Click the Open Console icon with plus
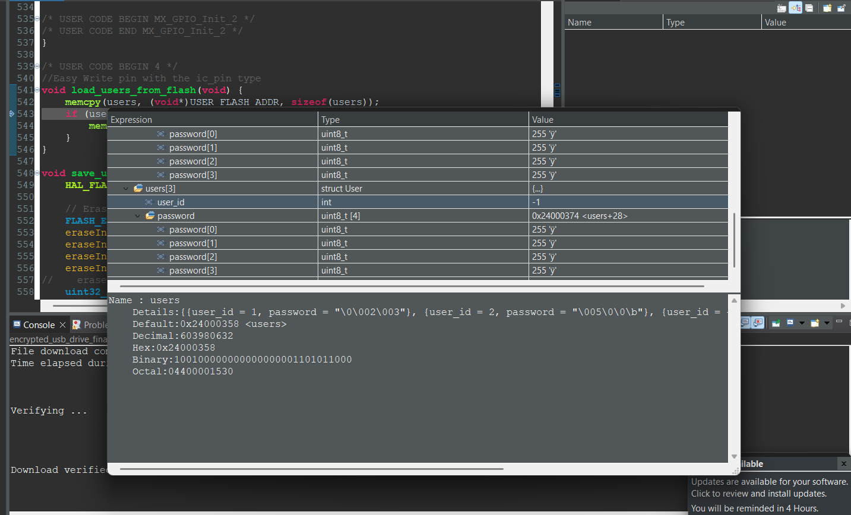 tap(815, 323)
